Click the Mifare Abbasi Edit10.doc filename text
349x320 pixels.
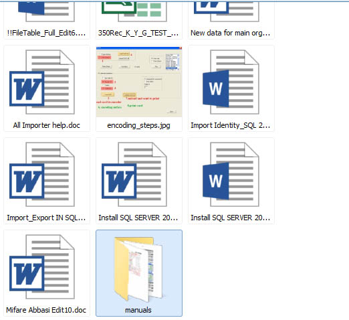pos(46,310)
